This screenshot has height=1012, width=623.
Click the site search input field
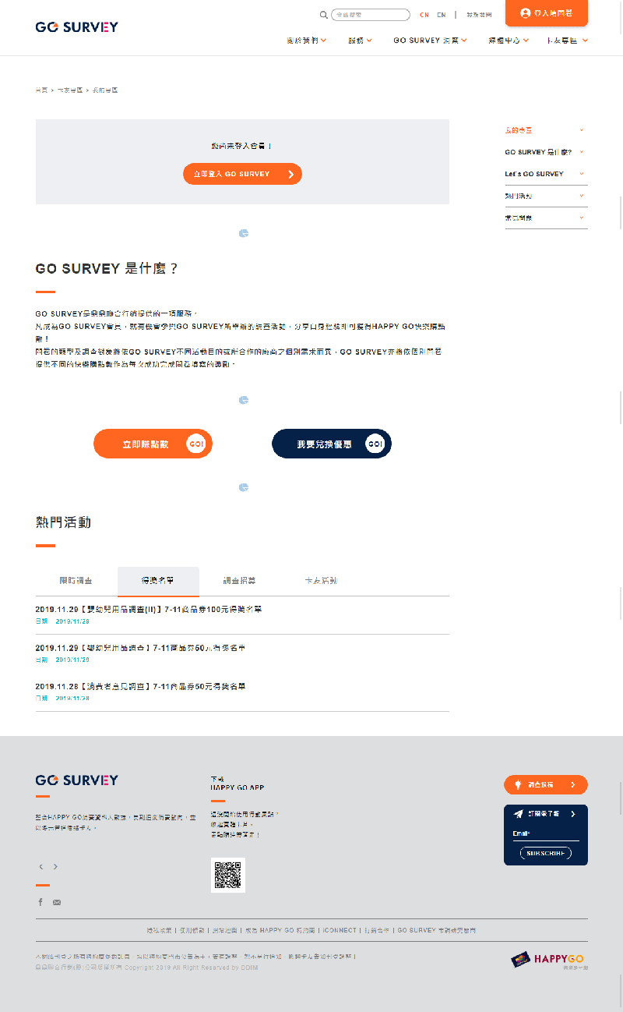[371, 15]
